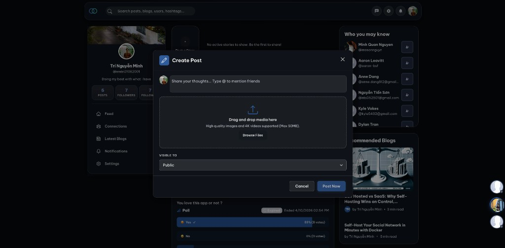Add Anne Dang as connection
This screenshot has height=248, width=505.
(407, 79)
